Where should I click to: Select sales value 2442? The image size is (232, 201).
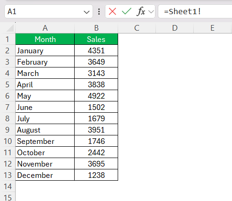tap(96, 152)
